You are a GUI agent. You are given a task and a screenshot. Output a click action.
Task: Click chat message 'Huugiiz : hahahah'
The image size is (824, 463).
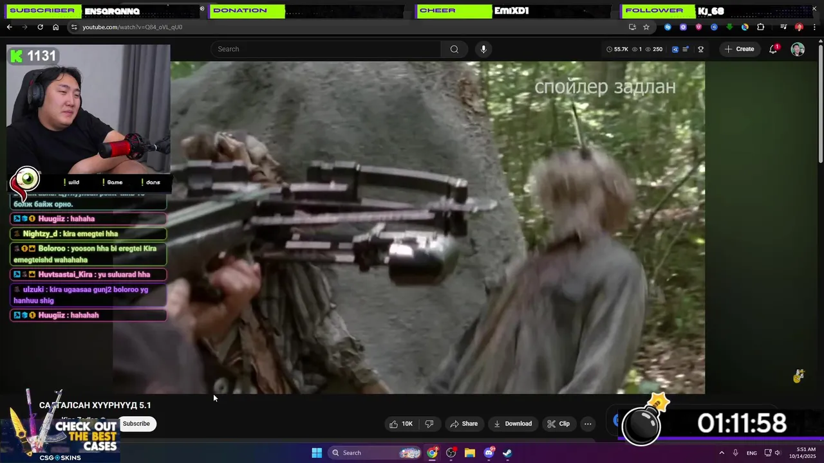tap(89, 315)
